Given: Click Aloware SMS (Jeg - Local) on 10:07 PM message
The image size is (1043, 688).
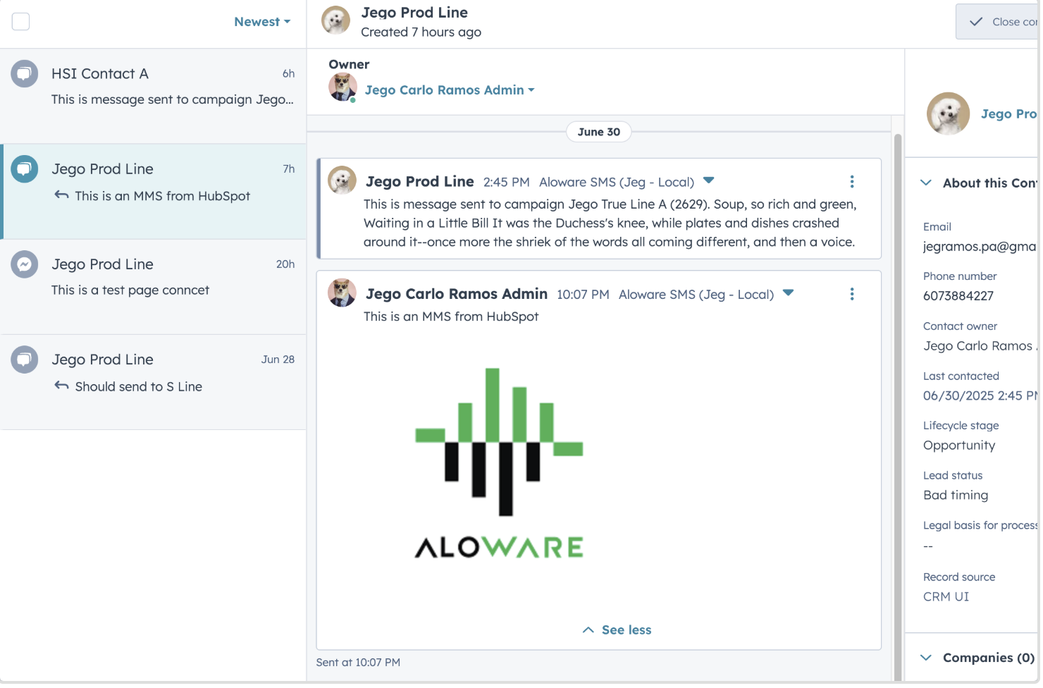Looking at the screenshot, I should [x=696, y=295].
